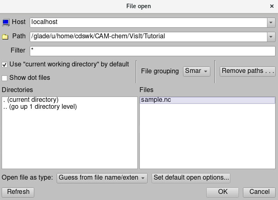Screen dimensions: 278x200
Task: Open the 'Open file as type' dropdown
Action: [x=102, y=178]
